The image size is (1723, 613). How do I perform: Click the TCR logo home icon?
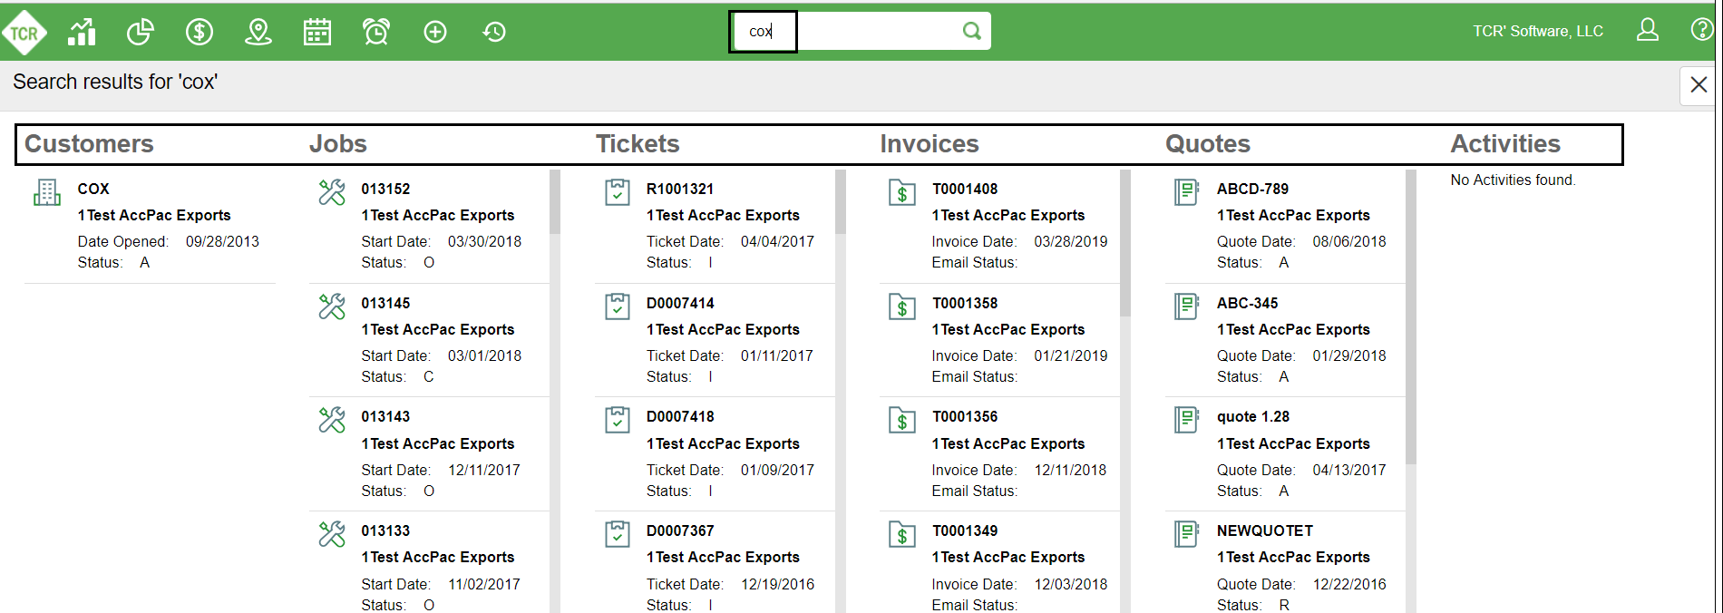coord(24,34)
